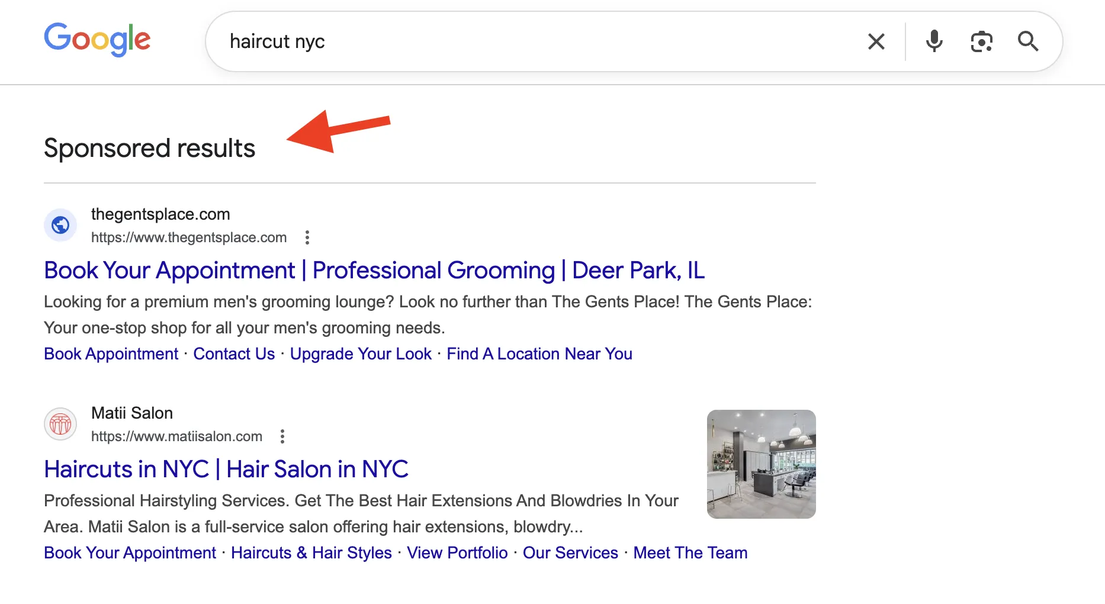Click the magnifying glass search button
This screenshot has width=1105, height=604.
point(1028,41)
